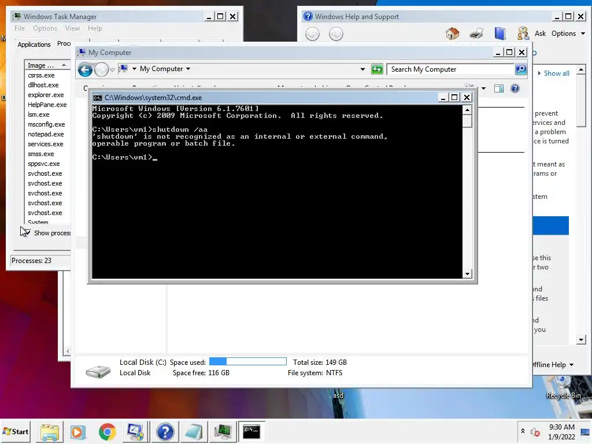Viewport: 592px width, 444px height.
Task: Go forward in Windows Help and Support
Action: click(336, 34)
